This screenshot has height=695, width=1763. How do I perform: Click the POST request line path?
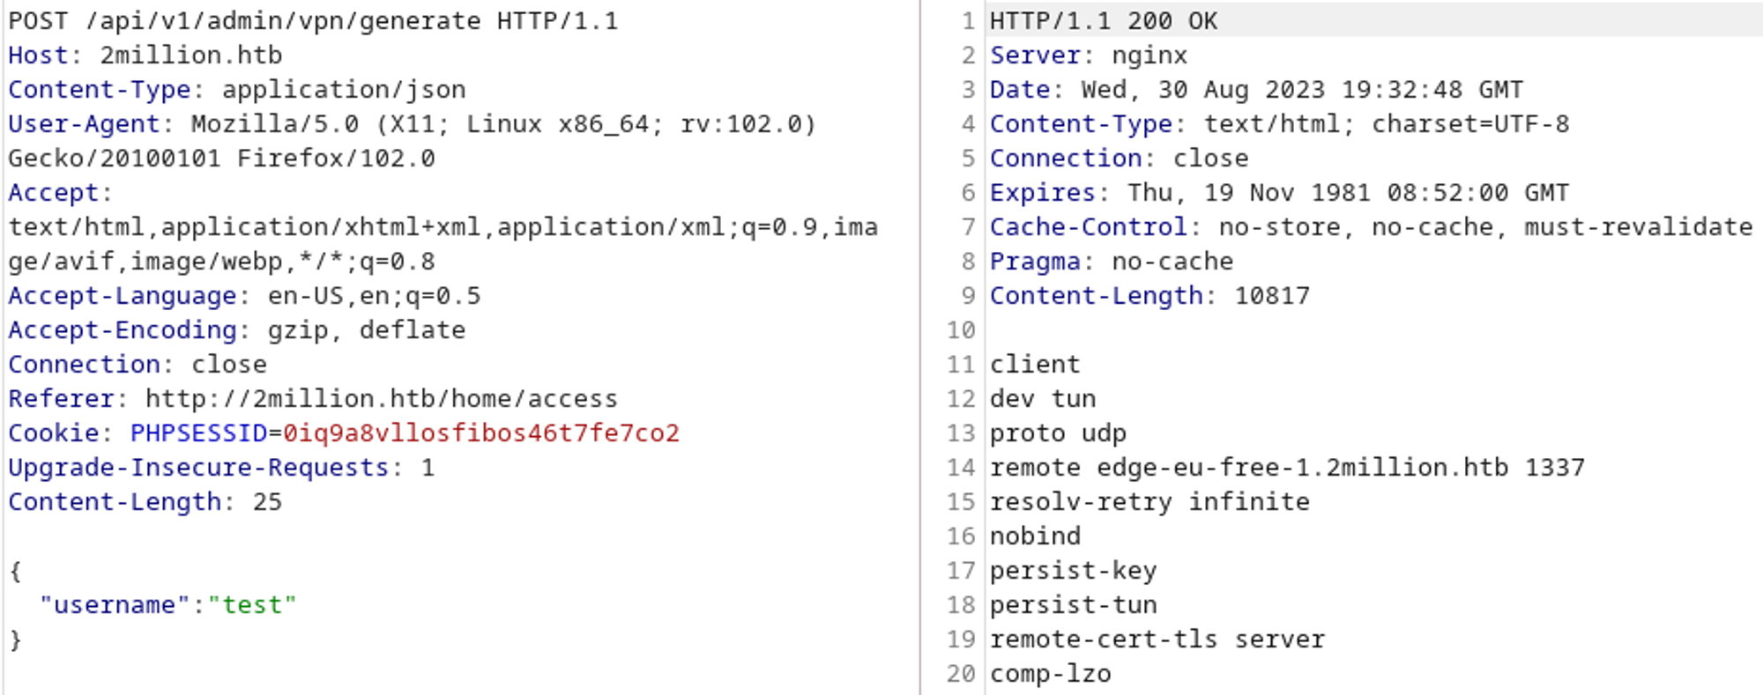coord(283,21)
